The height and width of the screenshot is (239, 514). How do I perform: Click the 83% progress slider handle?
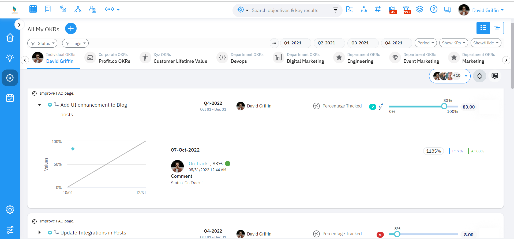click(x=444, y=106)
